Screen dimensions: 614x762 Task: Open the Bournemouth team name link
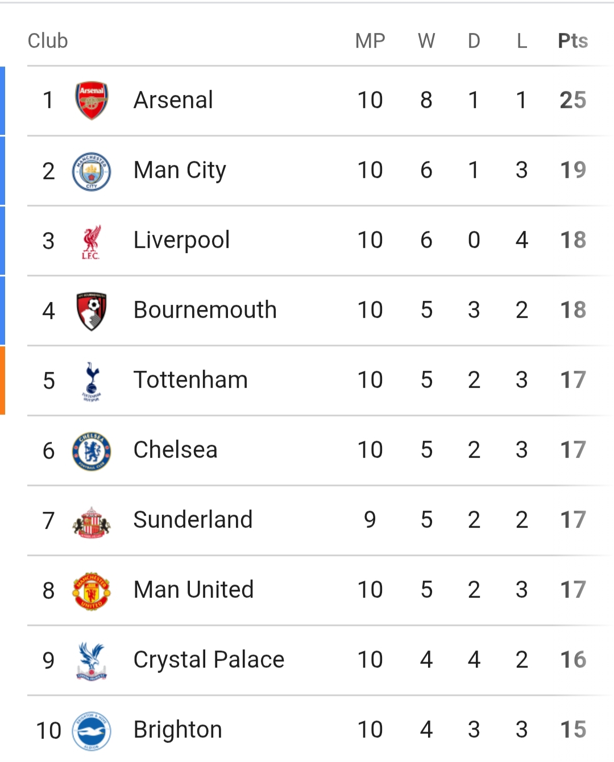click(205, 310)
